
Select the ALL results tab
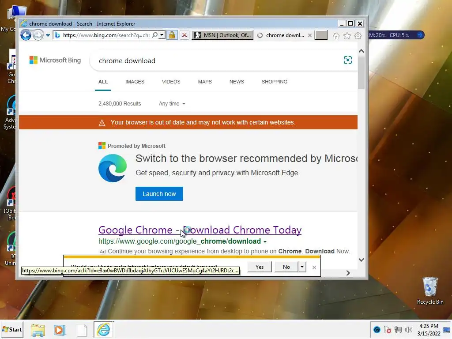103,82
